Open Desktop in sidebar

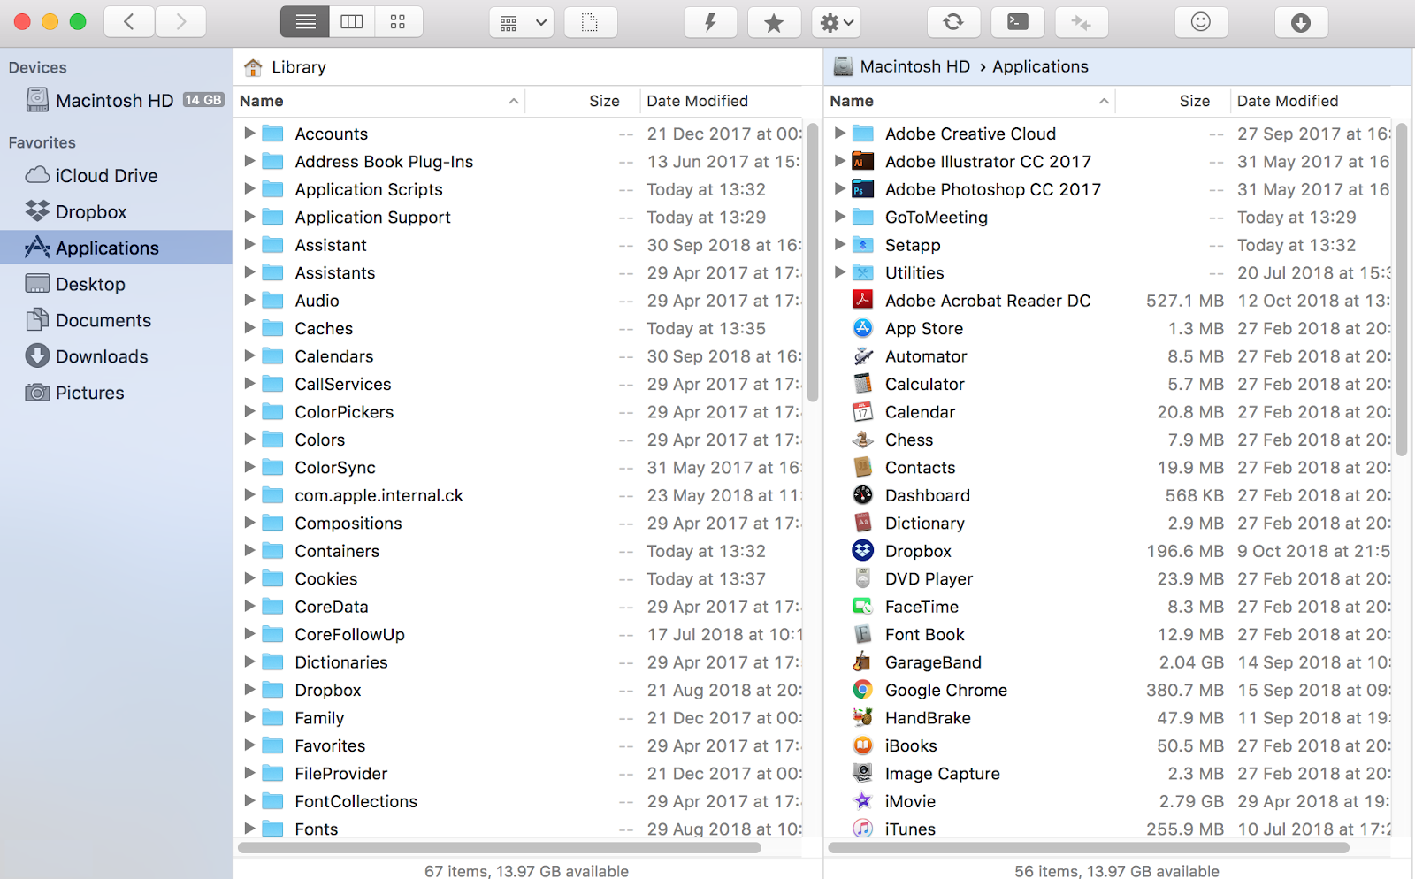point(116,285)
